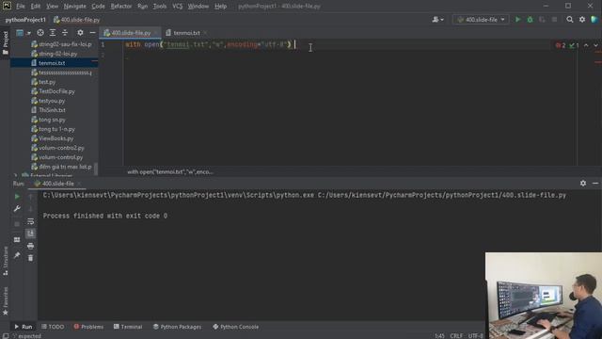Toggle scroll to end in Run console
This screenshot has height=339, width=602.
31,234
